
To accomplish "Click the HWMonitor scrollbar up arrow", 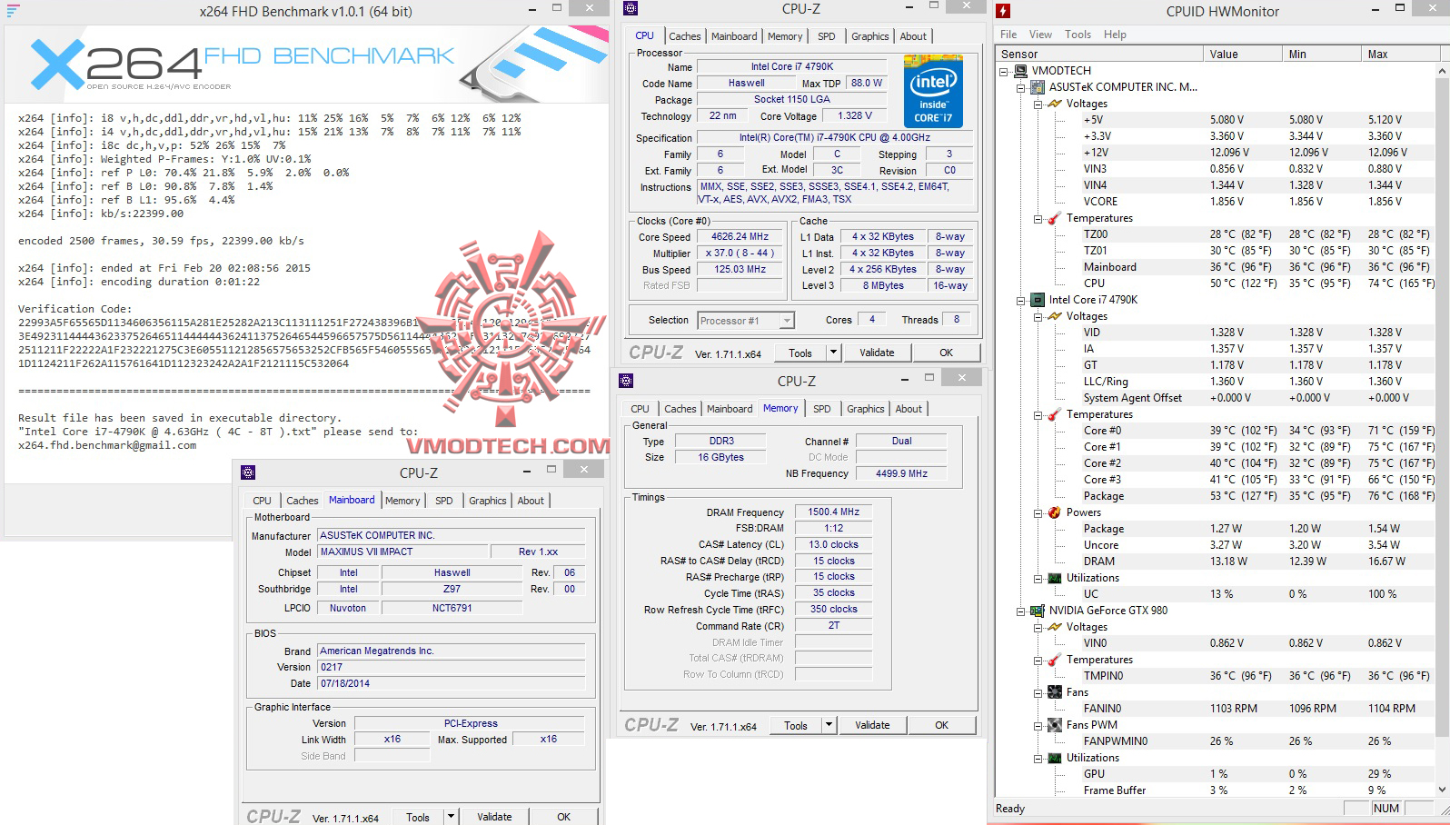I will [1442, 70].
